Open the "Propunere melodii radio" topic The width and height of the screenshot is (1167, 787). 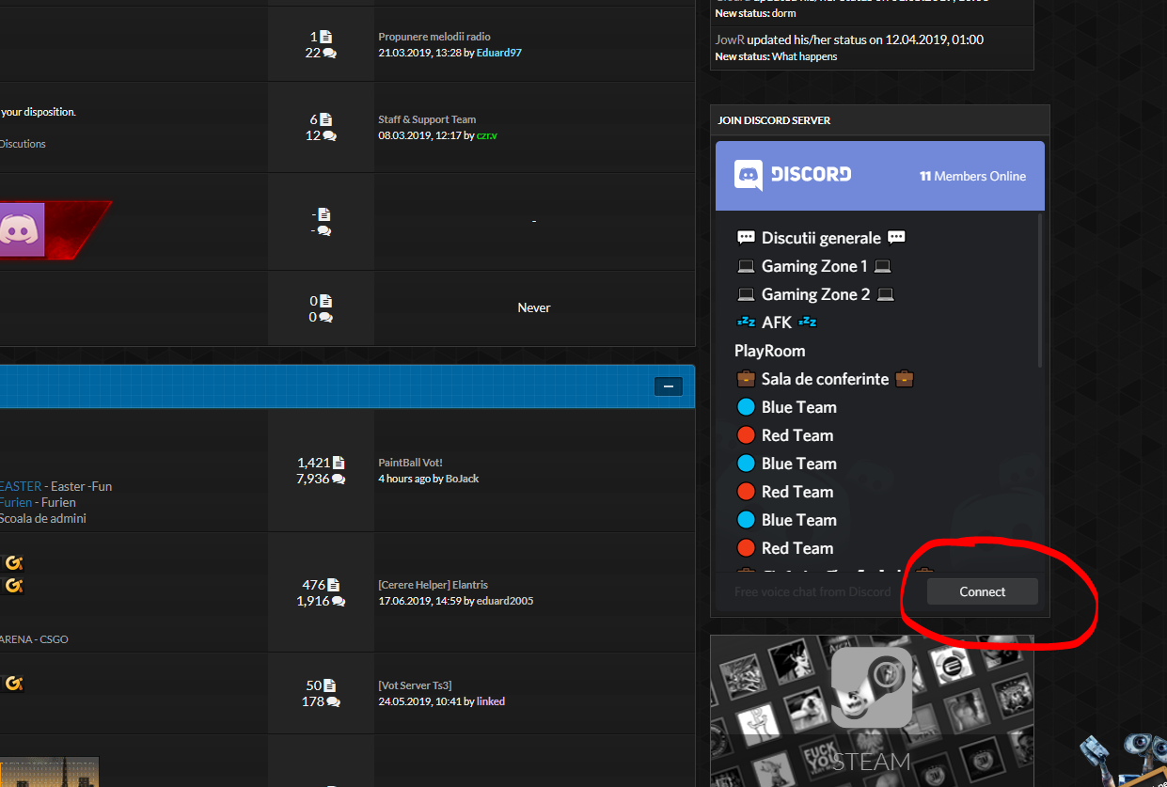(434, 37)
